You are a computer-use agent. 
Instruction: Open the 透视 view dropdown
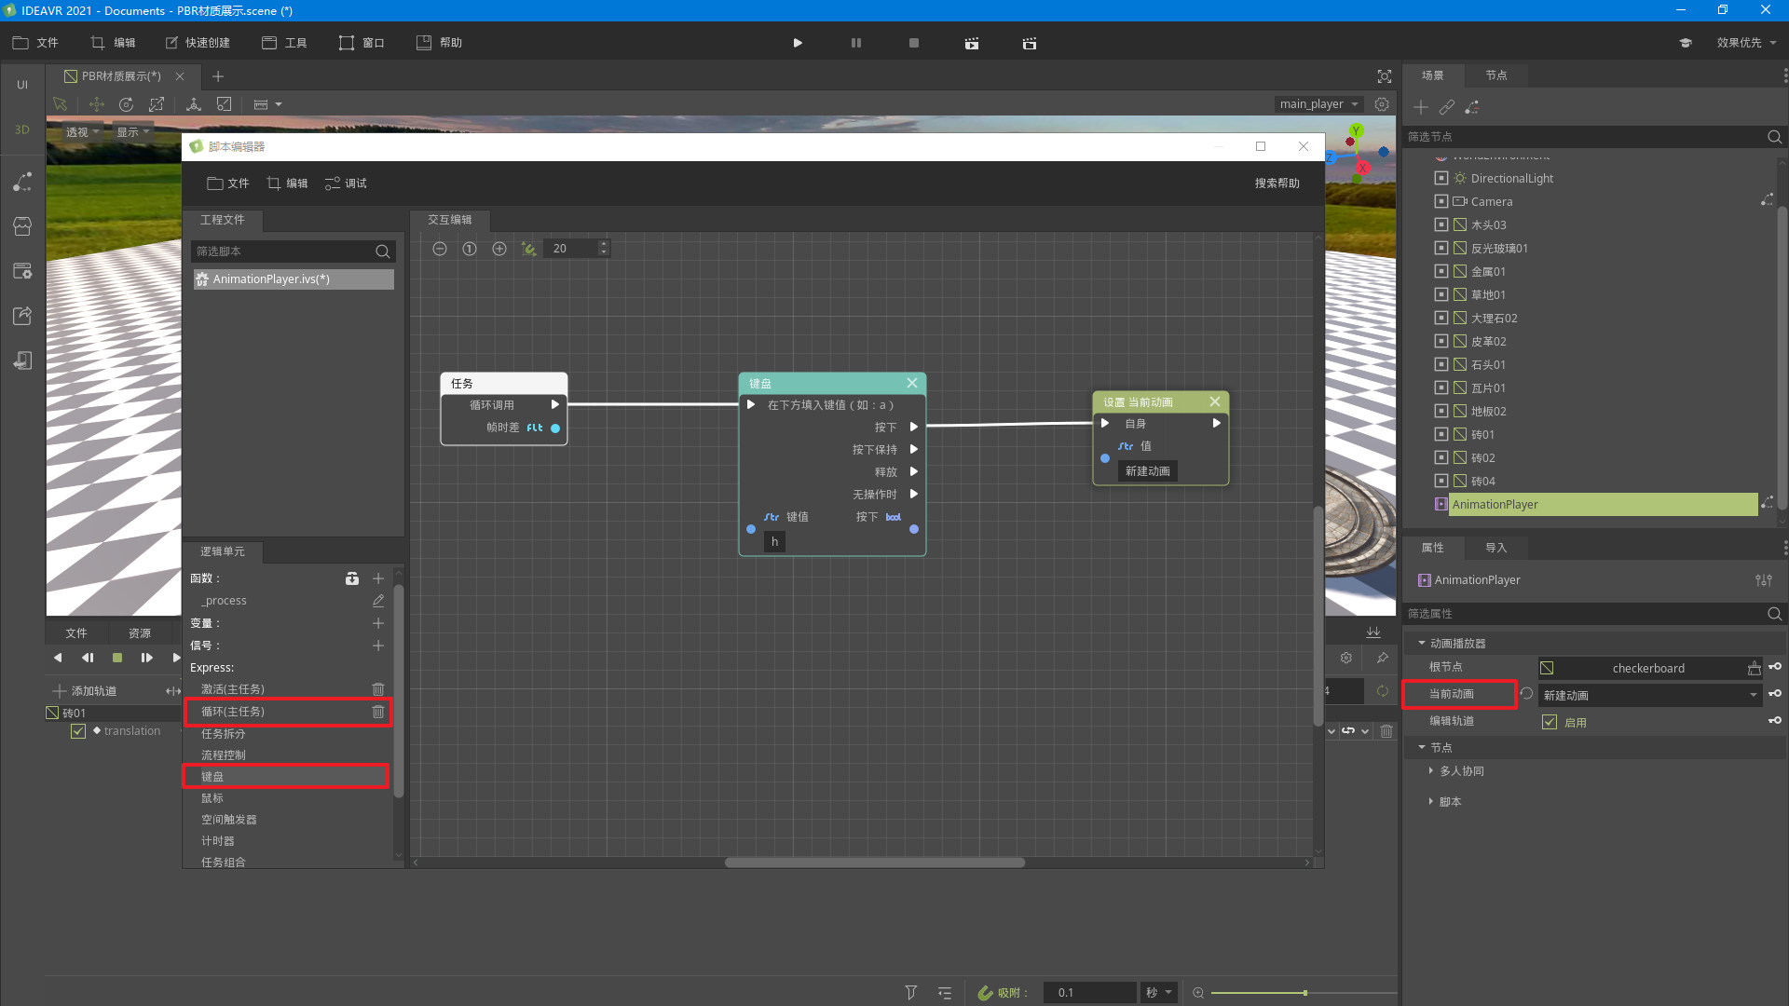click(x=82, y=132)
